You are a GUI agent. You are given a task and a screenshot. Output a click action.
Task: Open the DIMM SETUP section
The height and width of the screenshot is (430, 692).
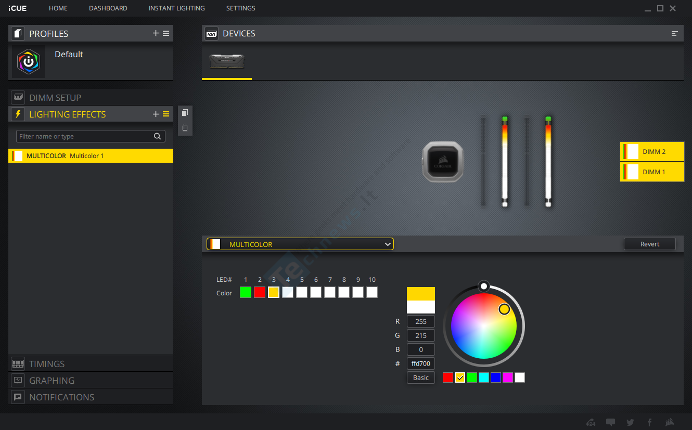91,97
